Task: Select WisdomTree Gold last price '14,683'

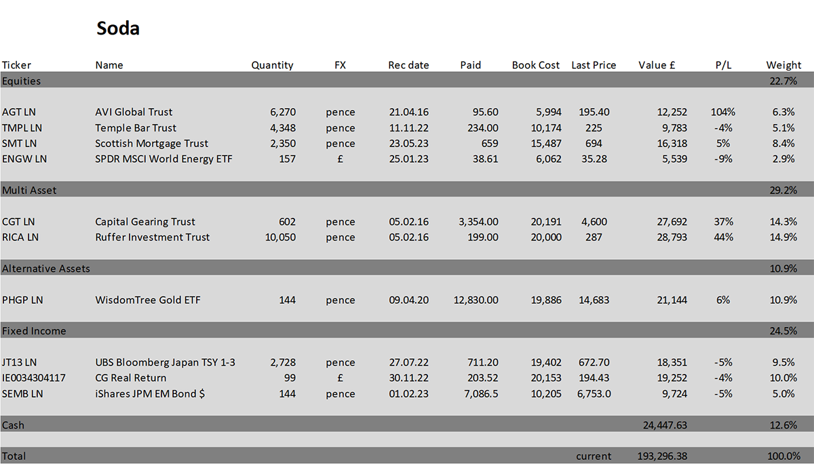Action: 593,300
